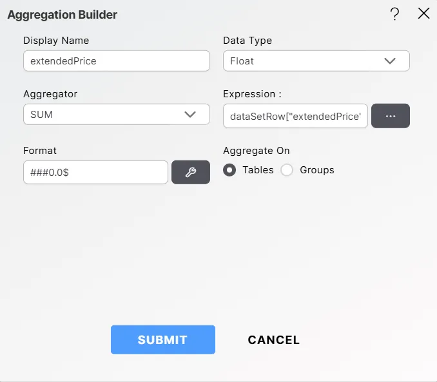This screenshot has height=382, width=437.
Task: Click the SUM value in Aggregator
Action: point(41,115)
